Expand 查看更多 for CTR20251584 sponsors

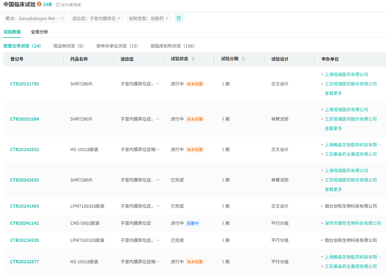click(x=333, y=129)
